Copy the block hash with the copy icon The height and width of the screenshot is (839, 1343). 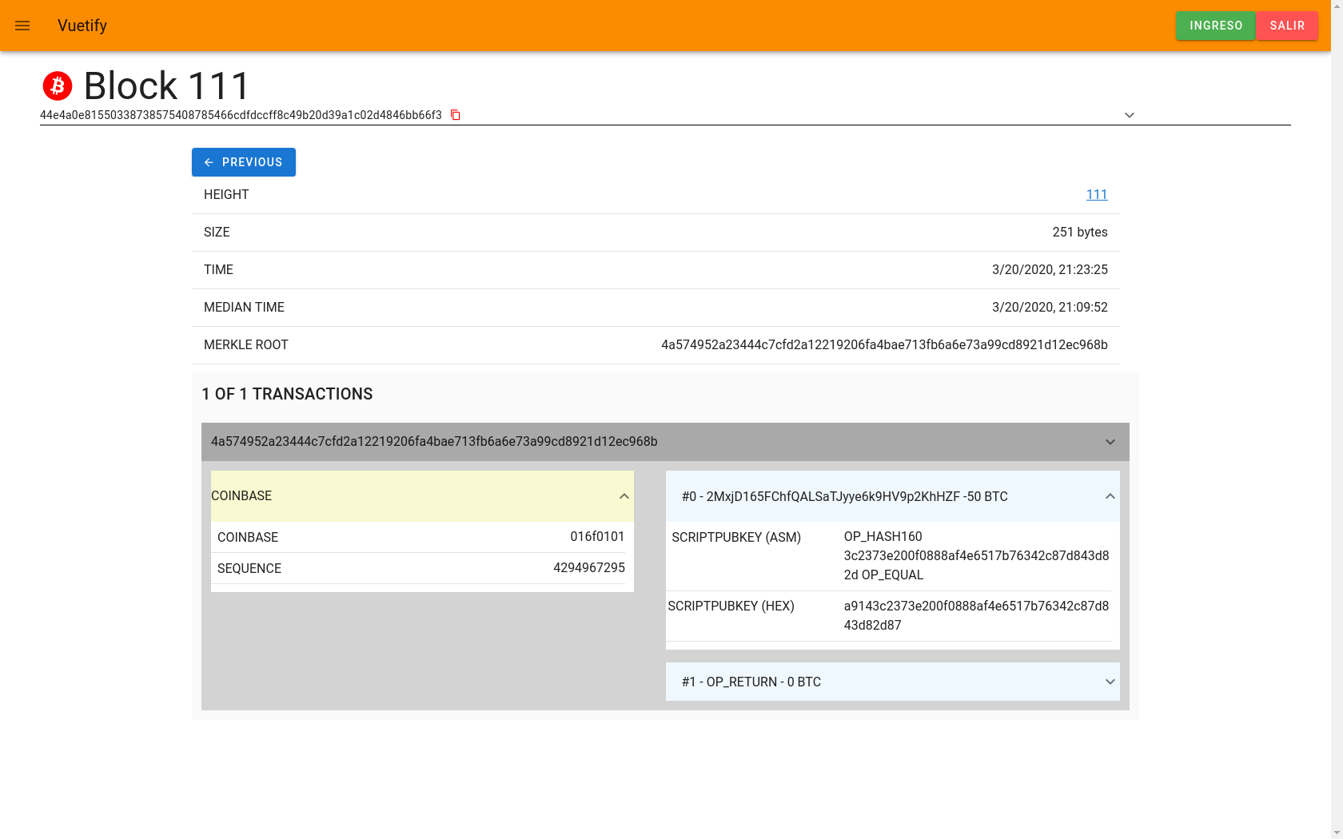pos(456,115)
